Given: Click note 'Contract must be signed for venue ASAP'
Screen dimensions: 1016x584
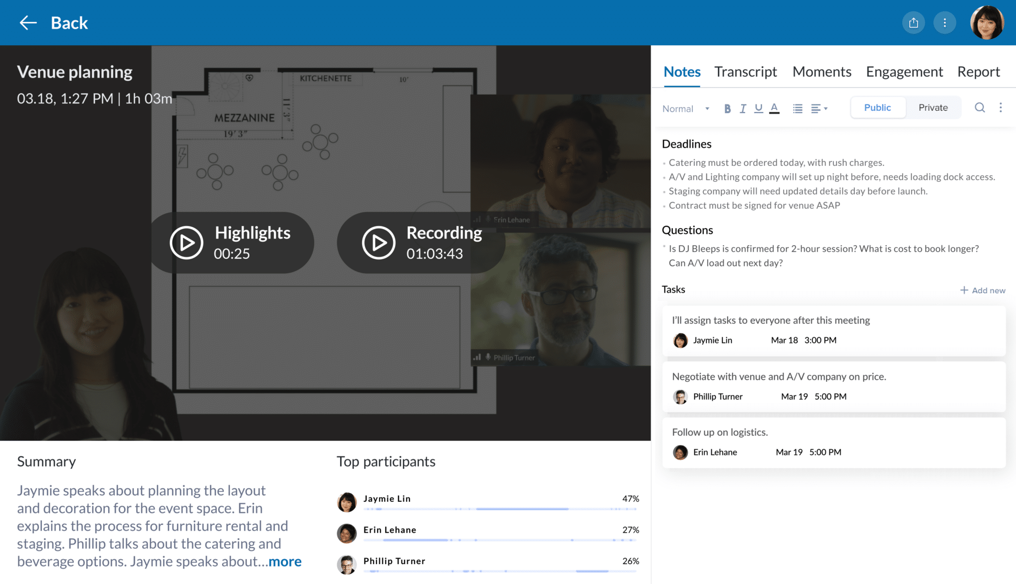Looking at the screenshot, I should coord(754,205).
